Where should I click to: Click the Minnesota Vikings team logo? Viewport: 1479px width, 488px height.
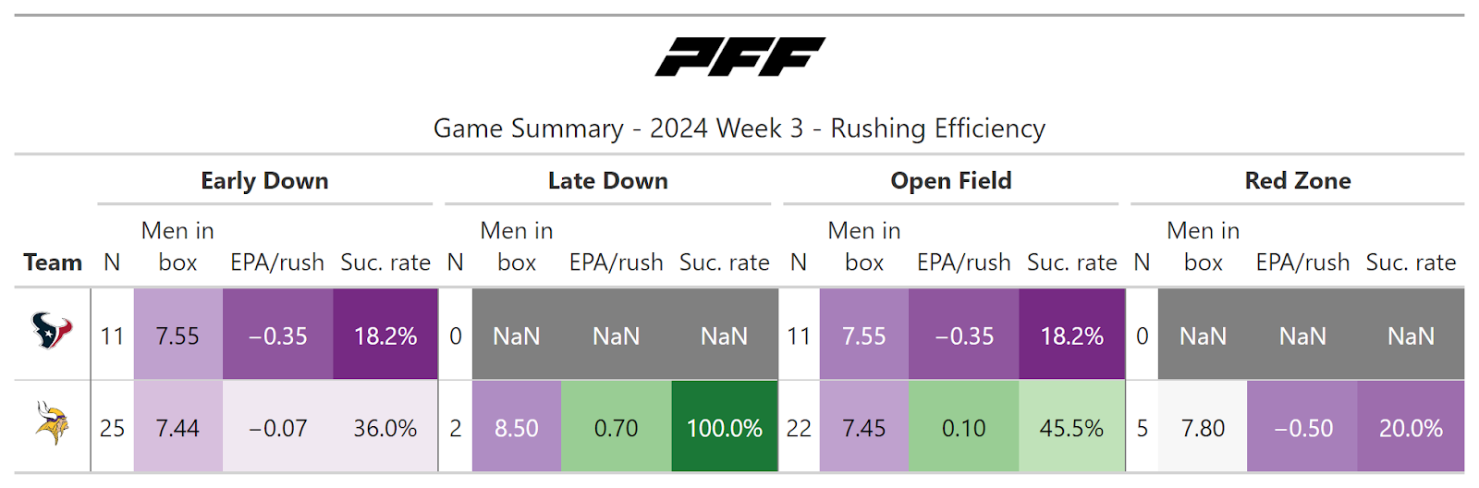tap(52, 423)
